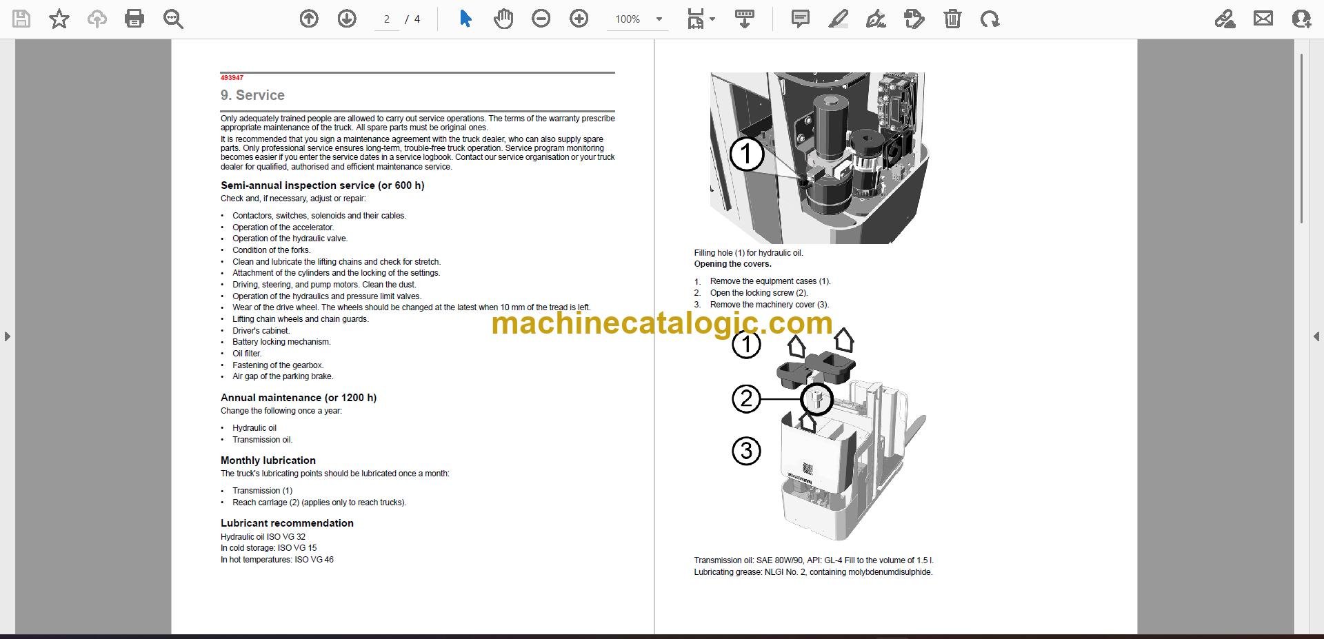Image resolution: width=1324 pixels, height=639 pixels.
Task: Activate the hand pan tool
Action: (x=503, y=19)
